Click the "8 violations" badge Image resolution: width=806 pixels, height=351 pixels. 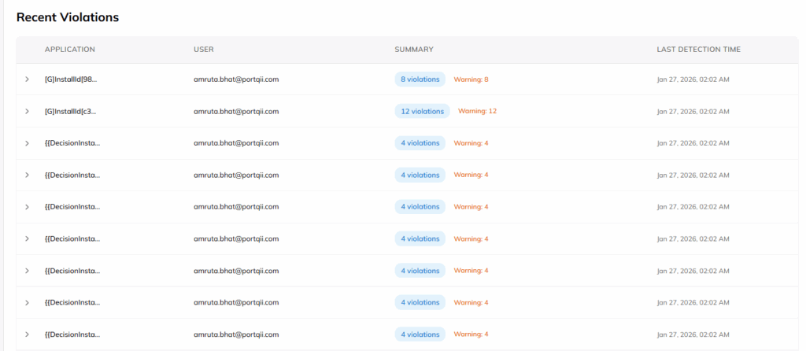click(x=420, y=79)
